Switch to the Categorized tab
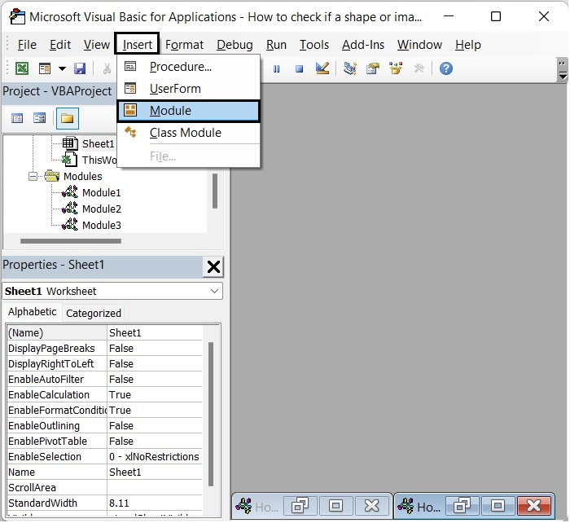570x523 pixels. pos(94,314)
